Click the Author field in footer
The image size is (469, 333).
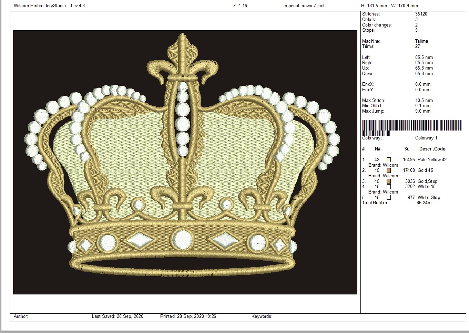(x=21, y=316)
